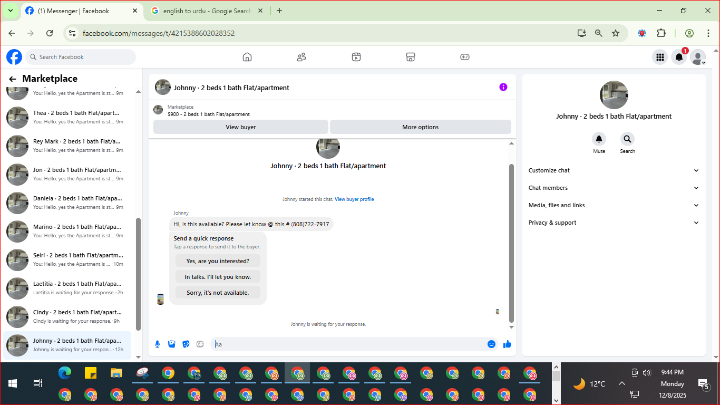
Task: Choose a GIF
Action: tap(200, 344)
